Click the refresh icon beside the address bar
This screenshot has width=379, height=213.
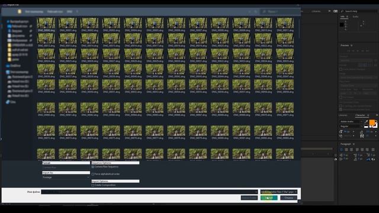click(256, 11)
